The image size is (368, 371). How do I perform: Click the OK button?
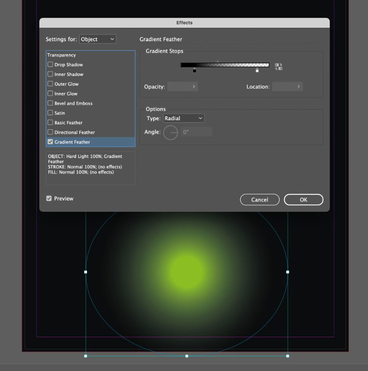coord(304,200)
